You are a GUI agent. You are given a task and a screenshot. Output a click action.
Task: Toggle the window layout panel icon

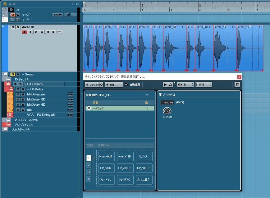pos(237,85)
